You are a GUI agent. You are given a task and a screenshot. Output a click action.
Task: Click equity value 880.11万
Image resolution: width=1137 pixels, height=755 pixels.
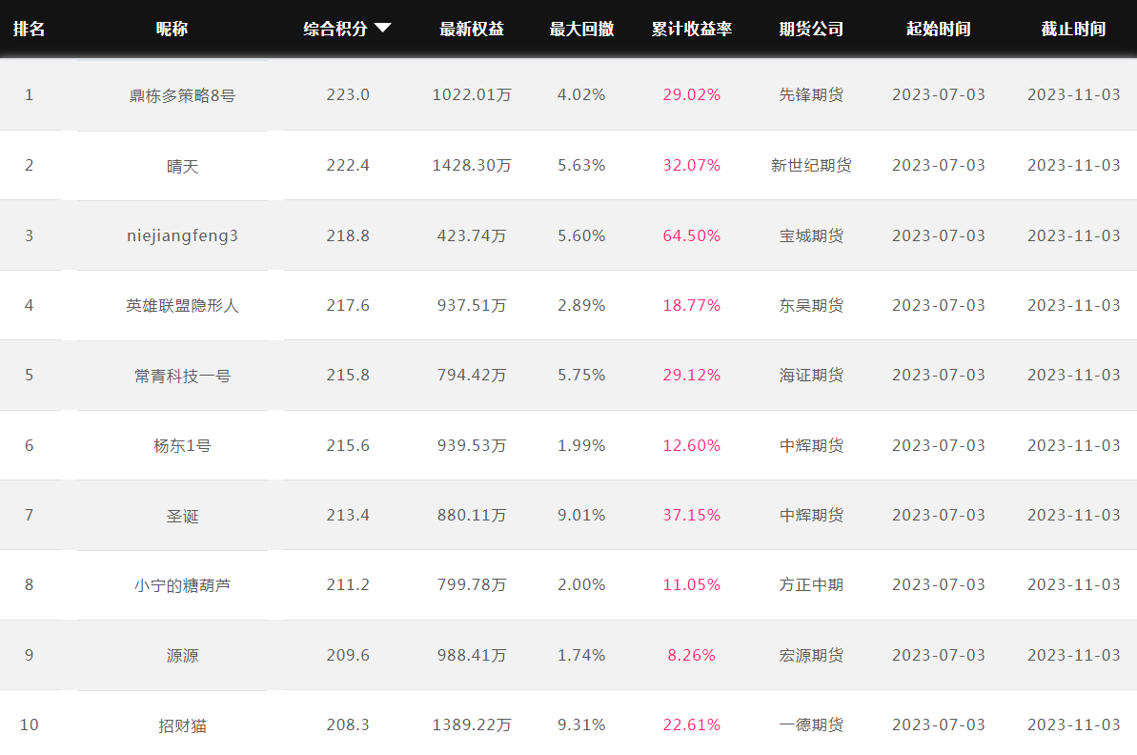472,515
